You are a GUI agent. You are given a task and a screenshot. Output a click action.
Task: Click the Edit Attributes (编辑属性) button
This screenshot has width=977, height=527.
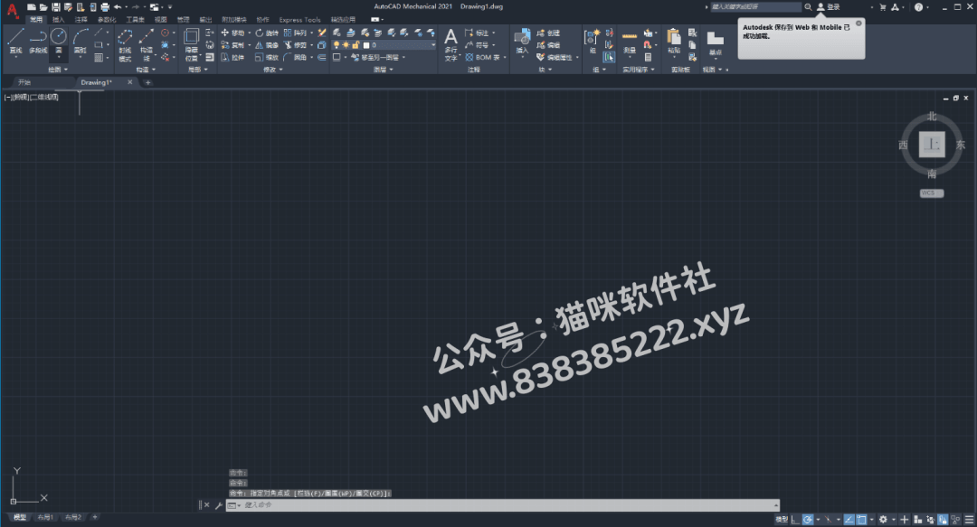click(x=554, y=57)
